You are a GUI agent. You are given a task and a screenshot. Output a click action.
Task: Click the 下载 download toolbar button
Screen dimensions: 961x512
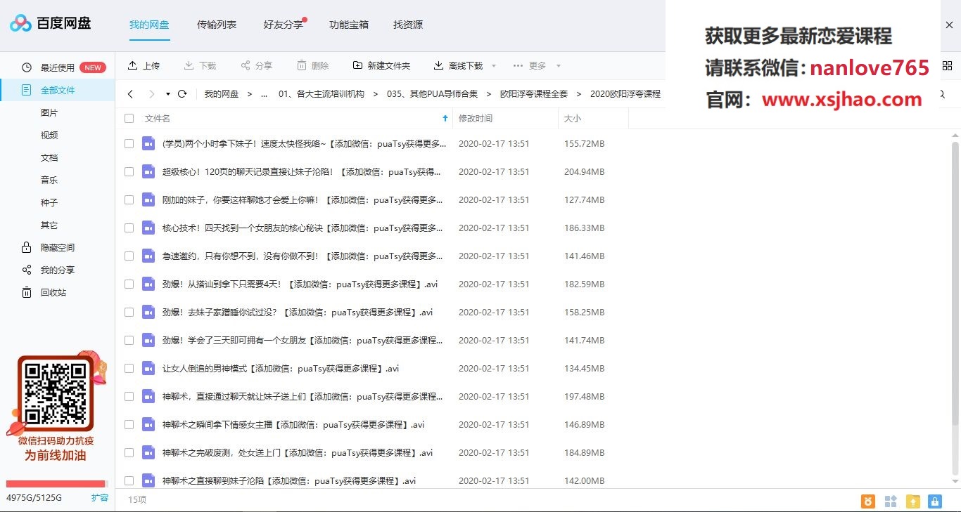(200, 65)
